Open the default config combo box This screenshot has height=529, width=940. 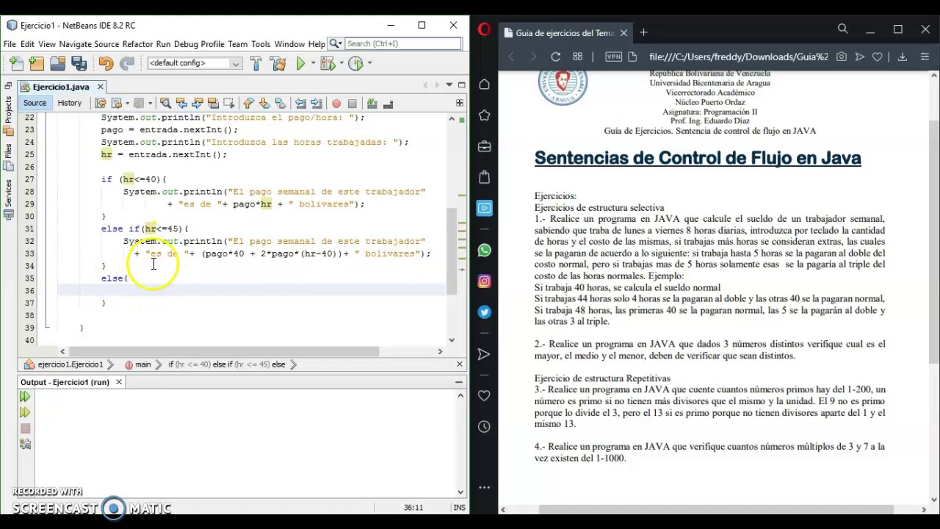point(195,63)
